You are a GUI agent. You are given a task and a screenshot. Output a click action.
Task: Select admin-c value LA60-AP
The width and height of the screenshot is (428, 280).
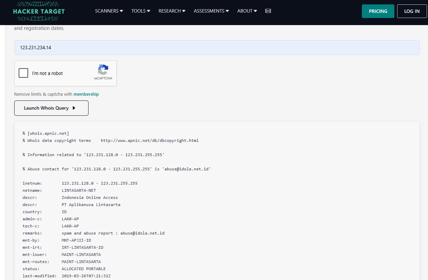pos(70,219)
